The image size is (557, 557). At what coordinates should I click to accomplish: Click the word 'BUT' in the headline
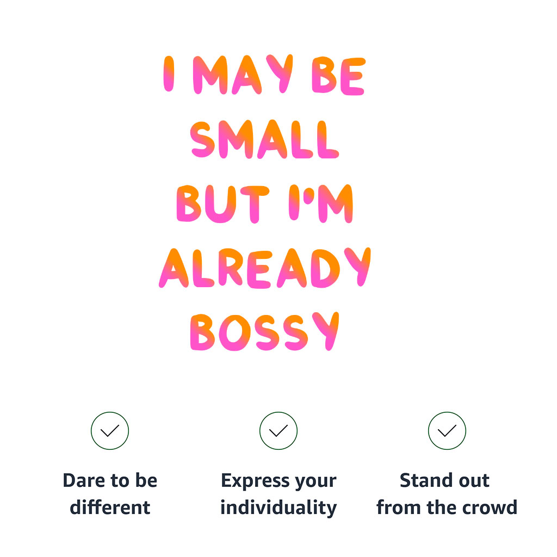click(223, 204)
